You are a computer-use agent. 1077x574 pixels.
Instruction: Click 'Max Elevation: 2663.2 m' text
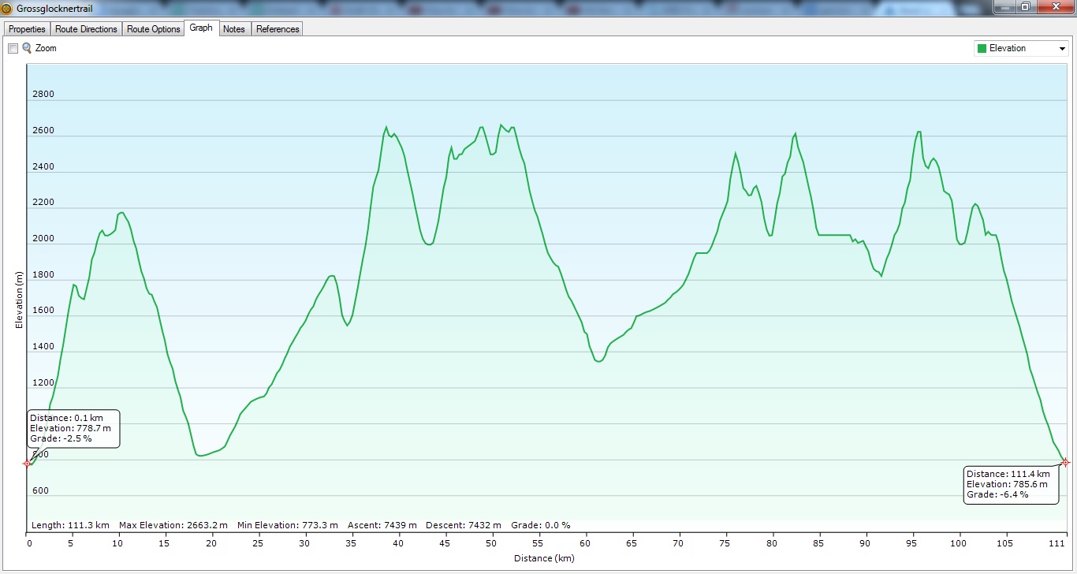[x=173, y=525]
